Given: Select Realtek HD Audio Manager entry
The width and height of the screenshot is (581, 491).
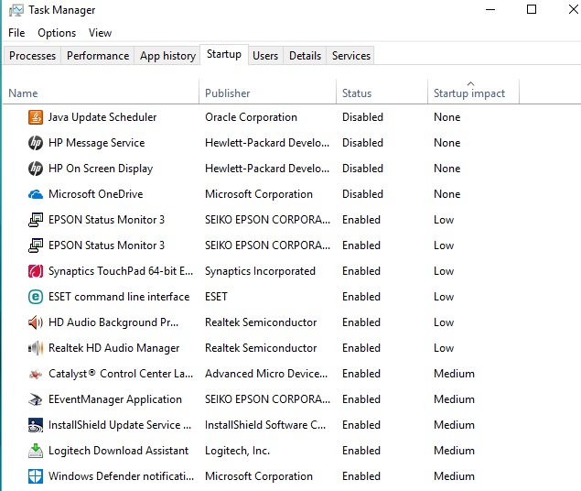Looking at the screenshot, I should pyautogui.click(x=113, y=348).
